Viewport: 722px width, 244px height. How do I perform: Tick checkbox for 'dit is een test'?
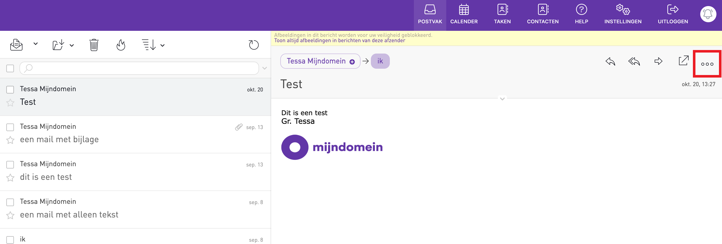[10, 164]
